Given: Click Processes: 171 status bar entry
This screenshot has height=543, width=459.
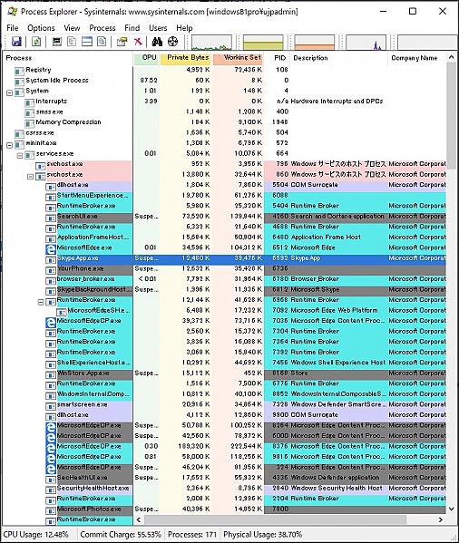Looking at the screenshot, I should pyautogui.click(x=192, y=534).
